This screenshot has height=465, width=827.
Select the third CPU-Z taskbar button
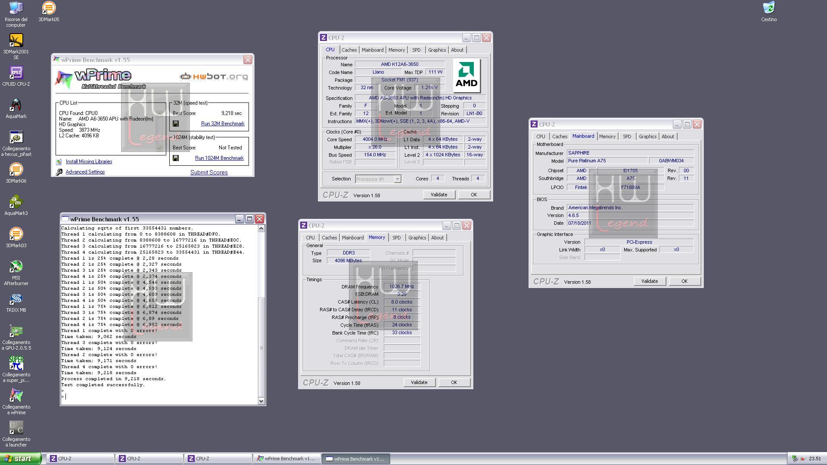[218, 459]
